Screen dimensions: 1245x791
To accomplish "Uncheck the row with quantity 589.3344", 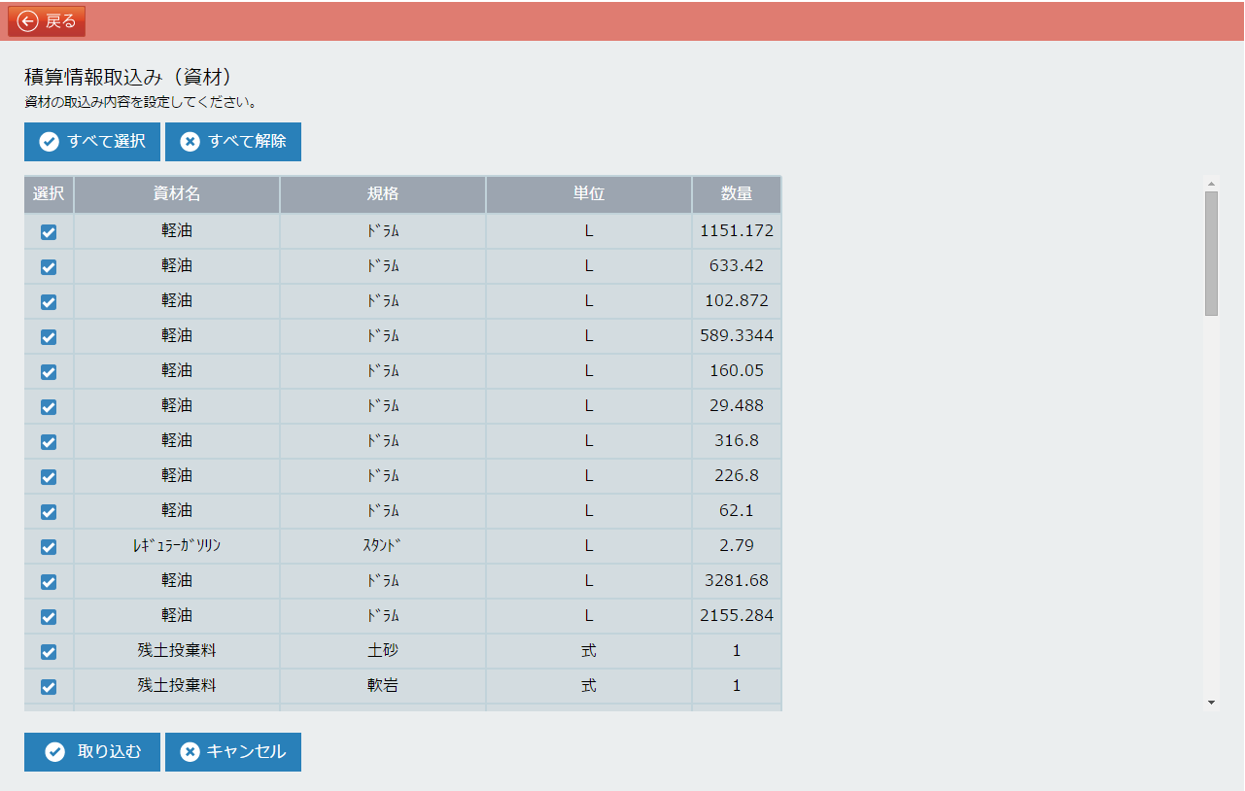I will pyautogui.click(x=49, y=337).
